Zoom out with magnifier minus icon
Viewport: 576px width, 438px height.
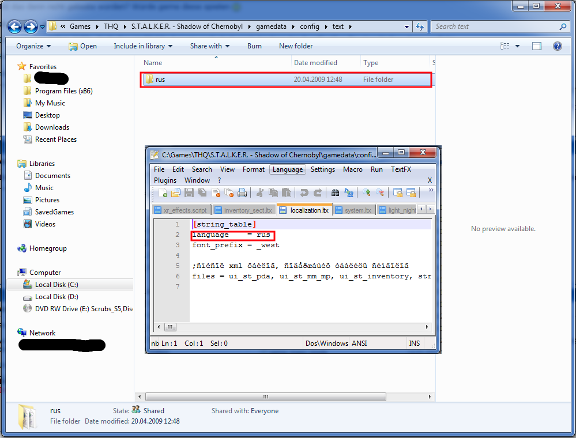click(x=379, y=192)
